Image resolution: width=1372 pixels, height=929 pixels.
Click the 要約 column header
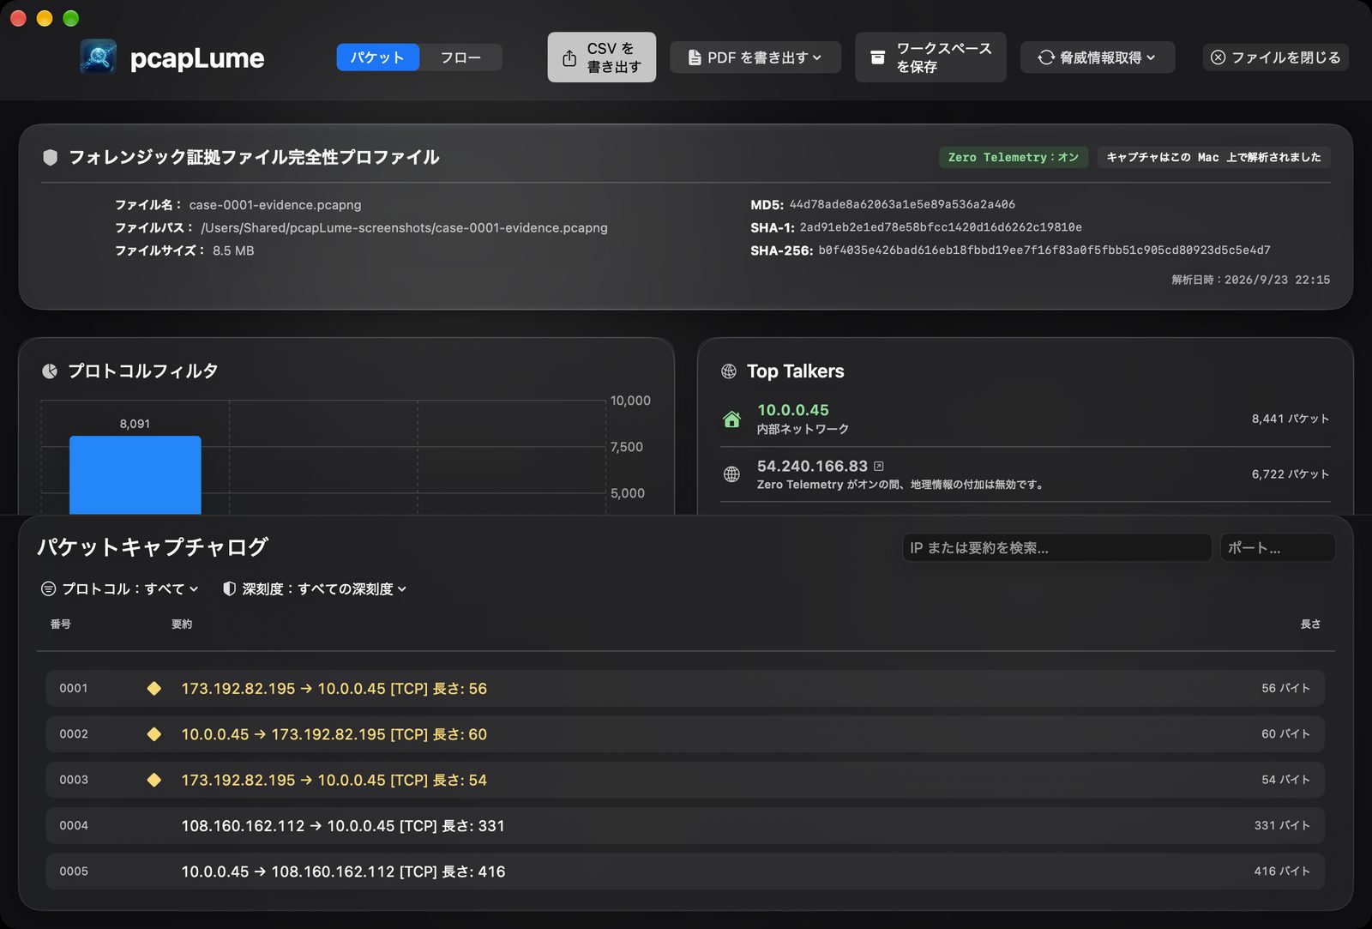pyautogui.click(x=182, y=624)
